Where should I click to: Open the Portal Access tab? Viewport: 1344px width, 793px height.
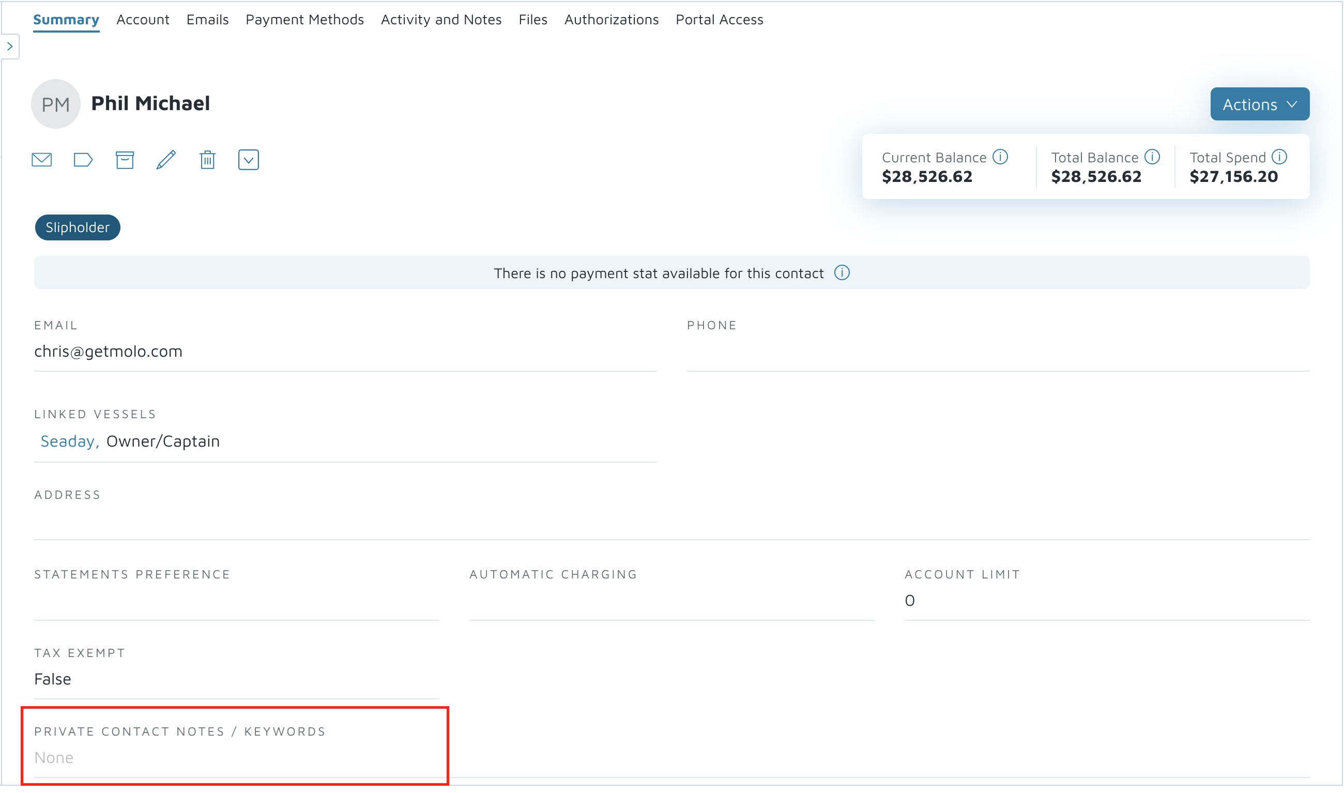pos(719,20)
